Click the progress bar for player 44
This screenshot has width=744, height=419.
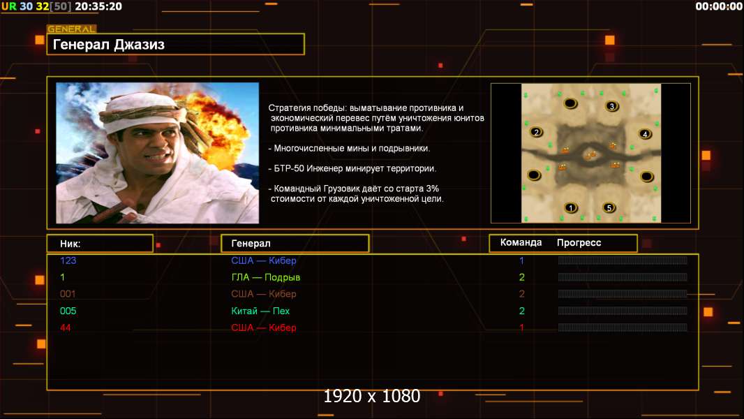(x=623, y=328)
